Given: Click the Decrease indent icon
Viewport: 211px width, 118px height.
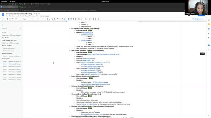Looking at the screenshot, I should pos(93,19).
